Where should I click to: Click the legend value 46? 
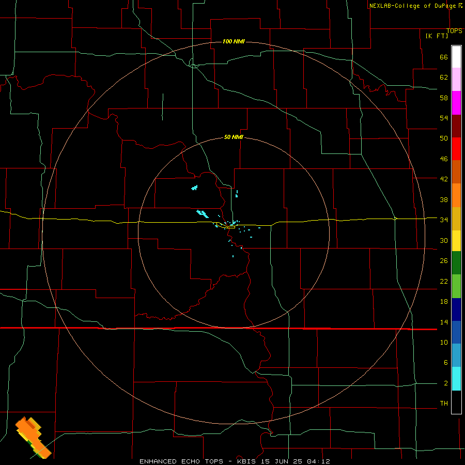coord(444,159)
